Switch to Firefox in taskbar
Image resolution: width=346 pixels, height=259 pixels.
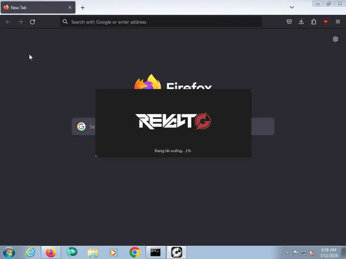(x=51, y=252)
